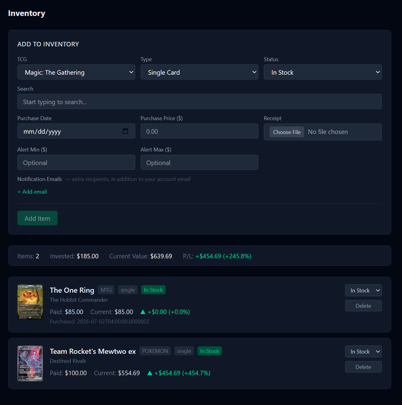The height and width of the screenshot is (405, 402).
Task: Click the Inventory page heading
Action: click(x=26, y=13)
